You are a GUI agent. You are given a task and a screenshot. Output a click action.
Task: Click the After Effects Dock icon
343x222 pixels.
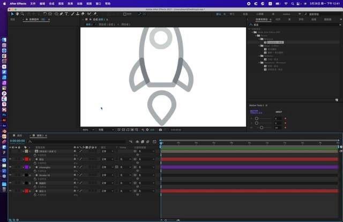coord(4,126)
